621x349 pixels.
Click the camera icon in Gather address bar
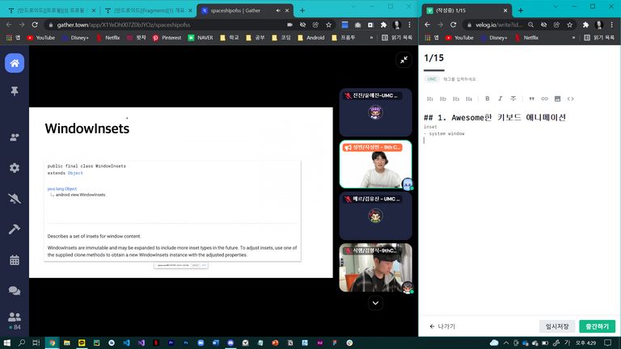click(x=290, y=25)
